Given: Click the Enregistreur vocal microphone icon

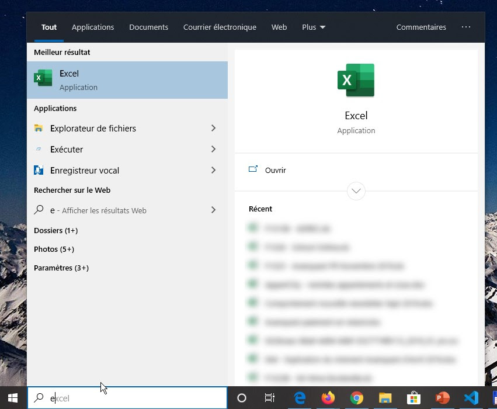Looking at the screenshot, I should 39,170.
